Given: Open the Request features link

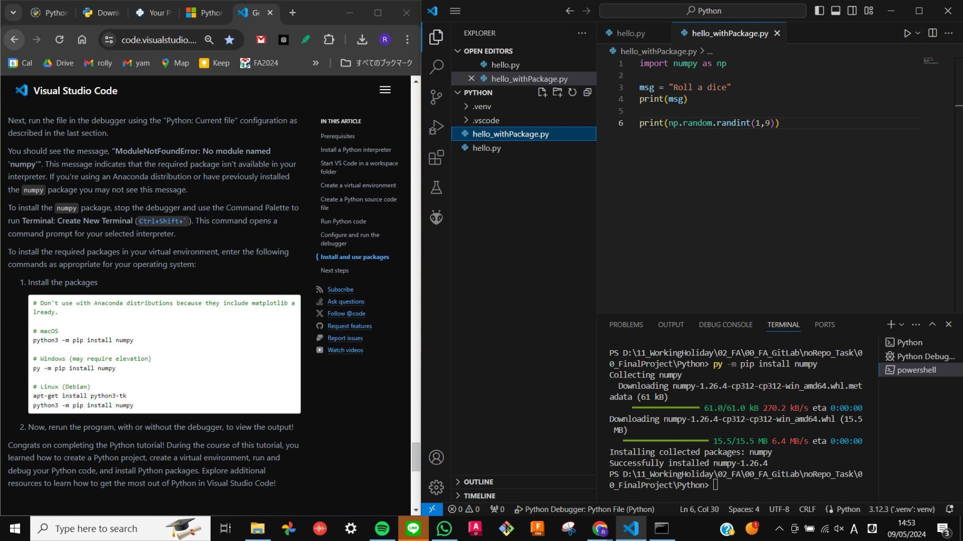Looking at the screenshot, I should click(x=350, y=326).
